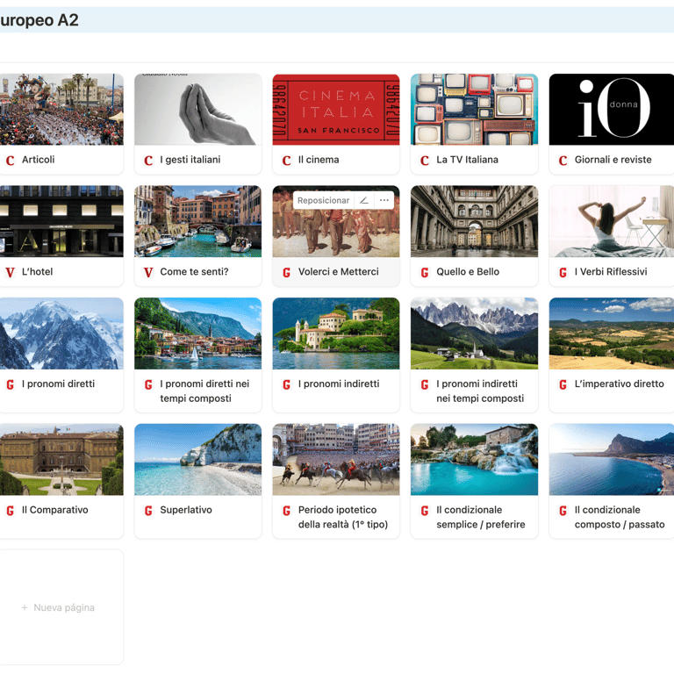Click the G icon beside Il Comparativo
Screen dimensions: 674x674
click(10, 510)
